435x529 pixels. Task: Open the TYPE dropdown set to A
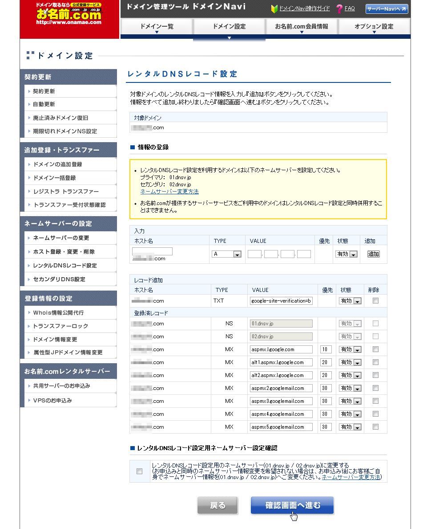click(x=226, y=254)
